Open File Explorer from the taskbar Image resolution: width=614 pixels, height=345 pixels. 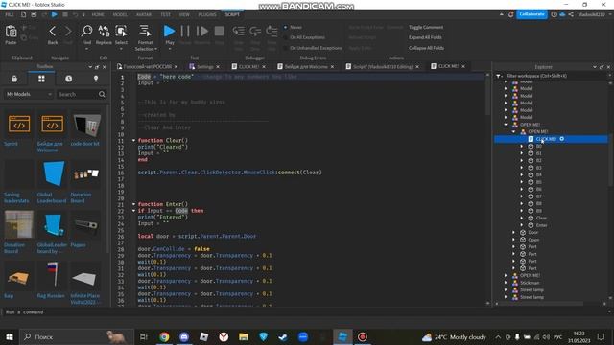click(x=244, y=336)
